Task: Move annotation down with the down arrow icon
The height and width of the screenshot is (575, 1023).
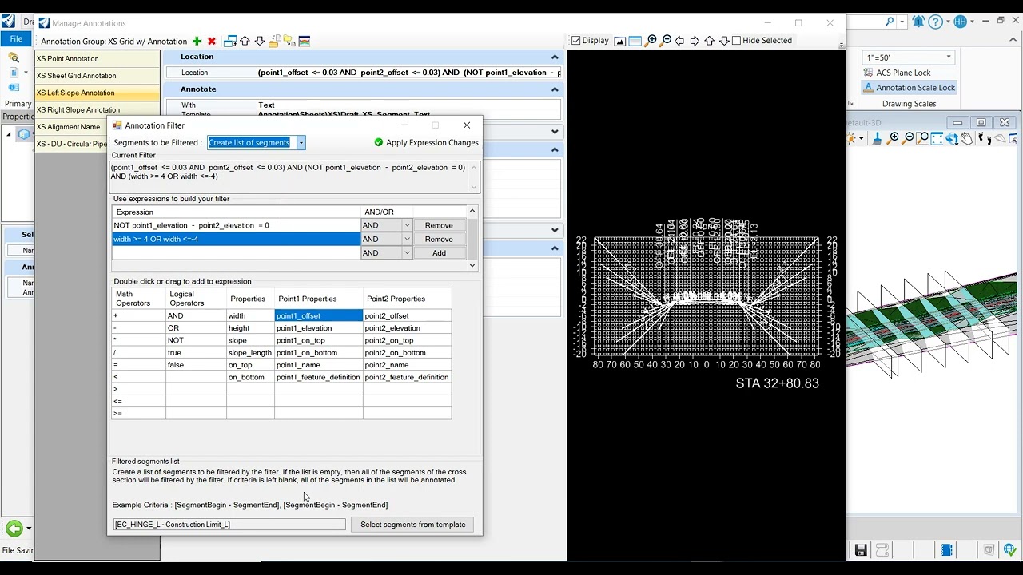Action: tap(260, 41)
